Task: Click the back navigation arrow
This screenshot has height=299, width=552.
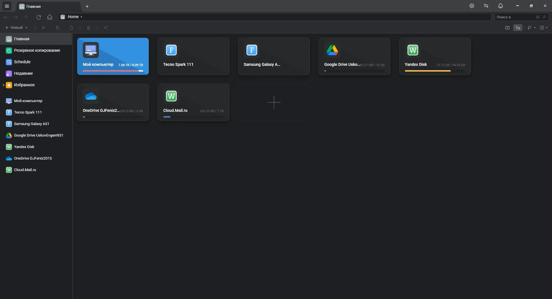Action: [x=6, y=17]
